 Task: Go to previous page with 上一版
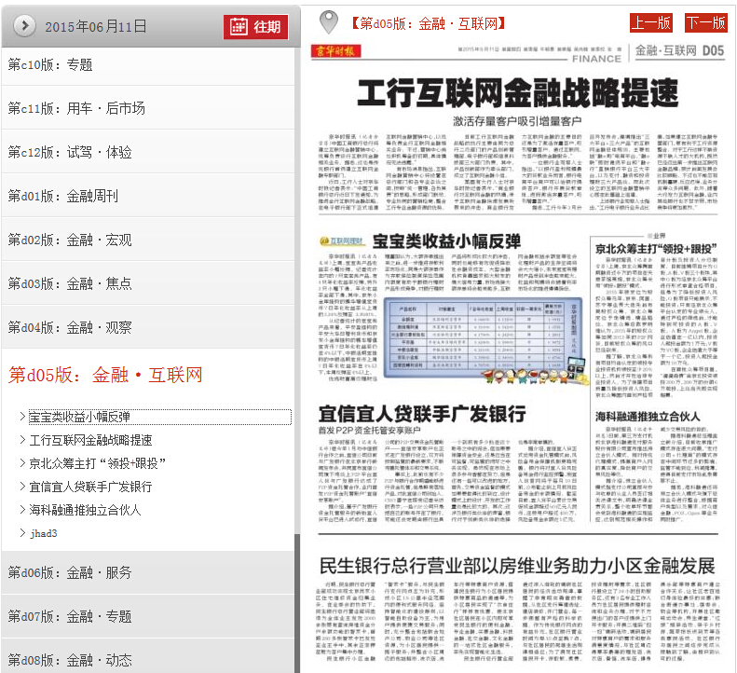(651, 22)
